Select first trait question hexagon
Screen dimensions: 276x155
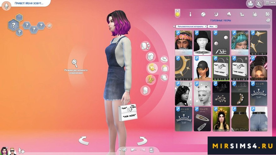(26, 26)
